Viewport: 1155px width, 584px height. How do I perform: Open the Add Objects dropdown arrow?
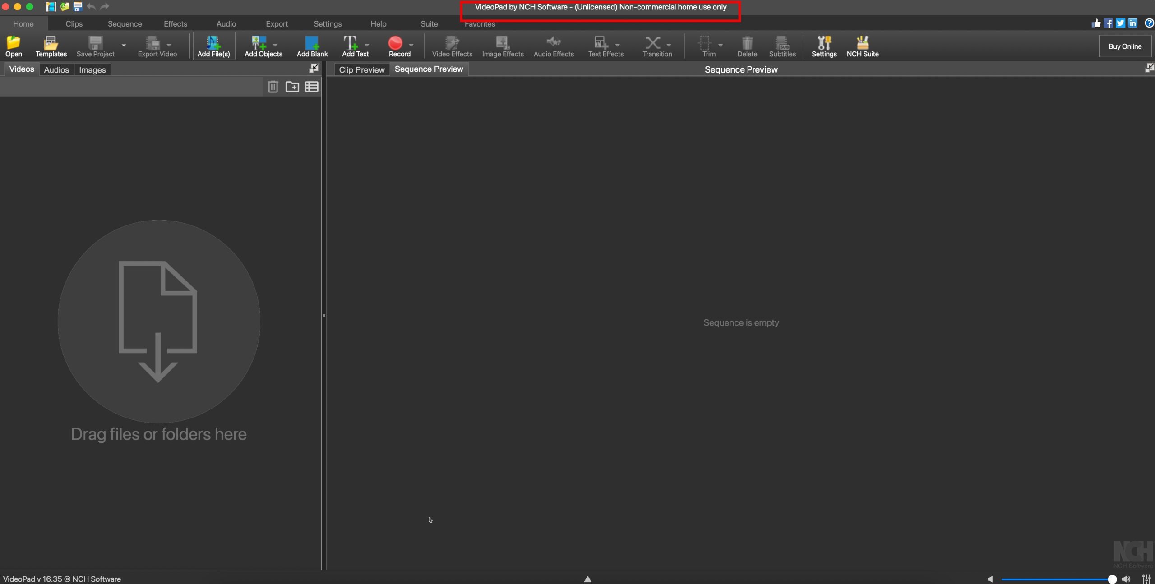275,45
